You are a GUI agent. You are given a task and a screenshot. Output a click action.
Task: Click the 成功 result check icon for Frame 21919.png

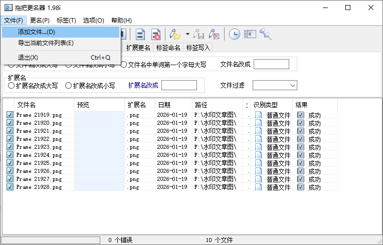pyautogui.click(x=301, y=115)
